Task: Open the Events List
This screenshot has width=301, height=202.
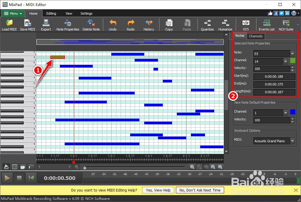Action: coord(267,25)
